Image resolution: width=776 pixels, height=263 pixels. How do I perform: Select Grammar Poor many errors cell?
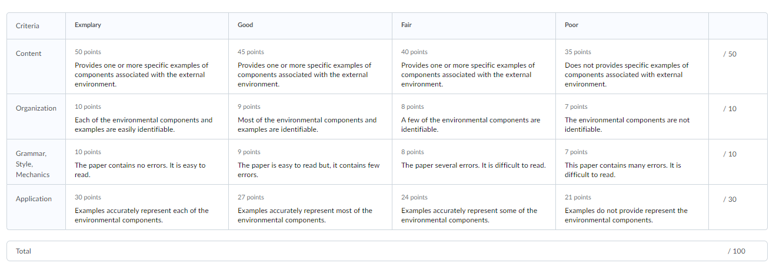632,162
